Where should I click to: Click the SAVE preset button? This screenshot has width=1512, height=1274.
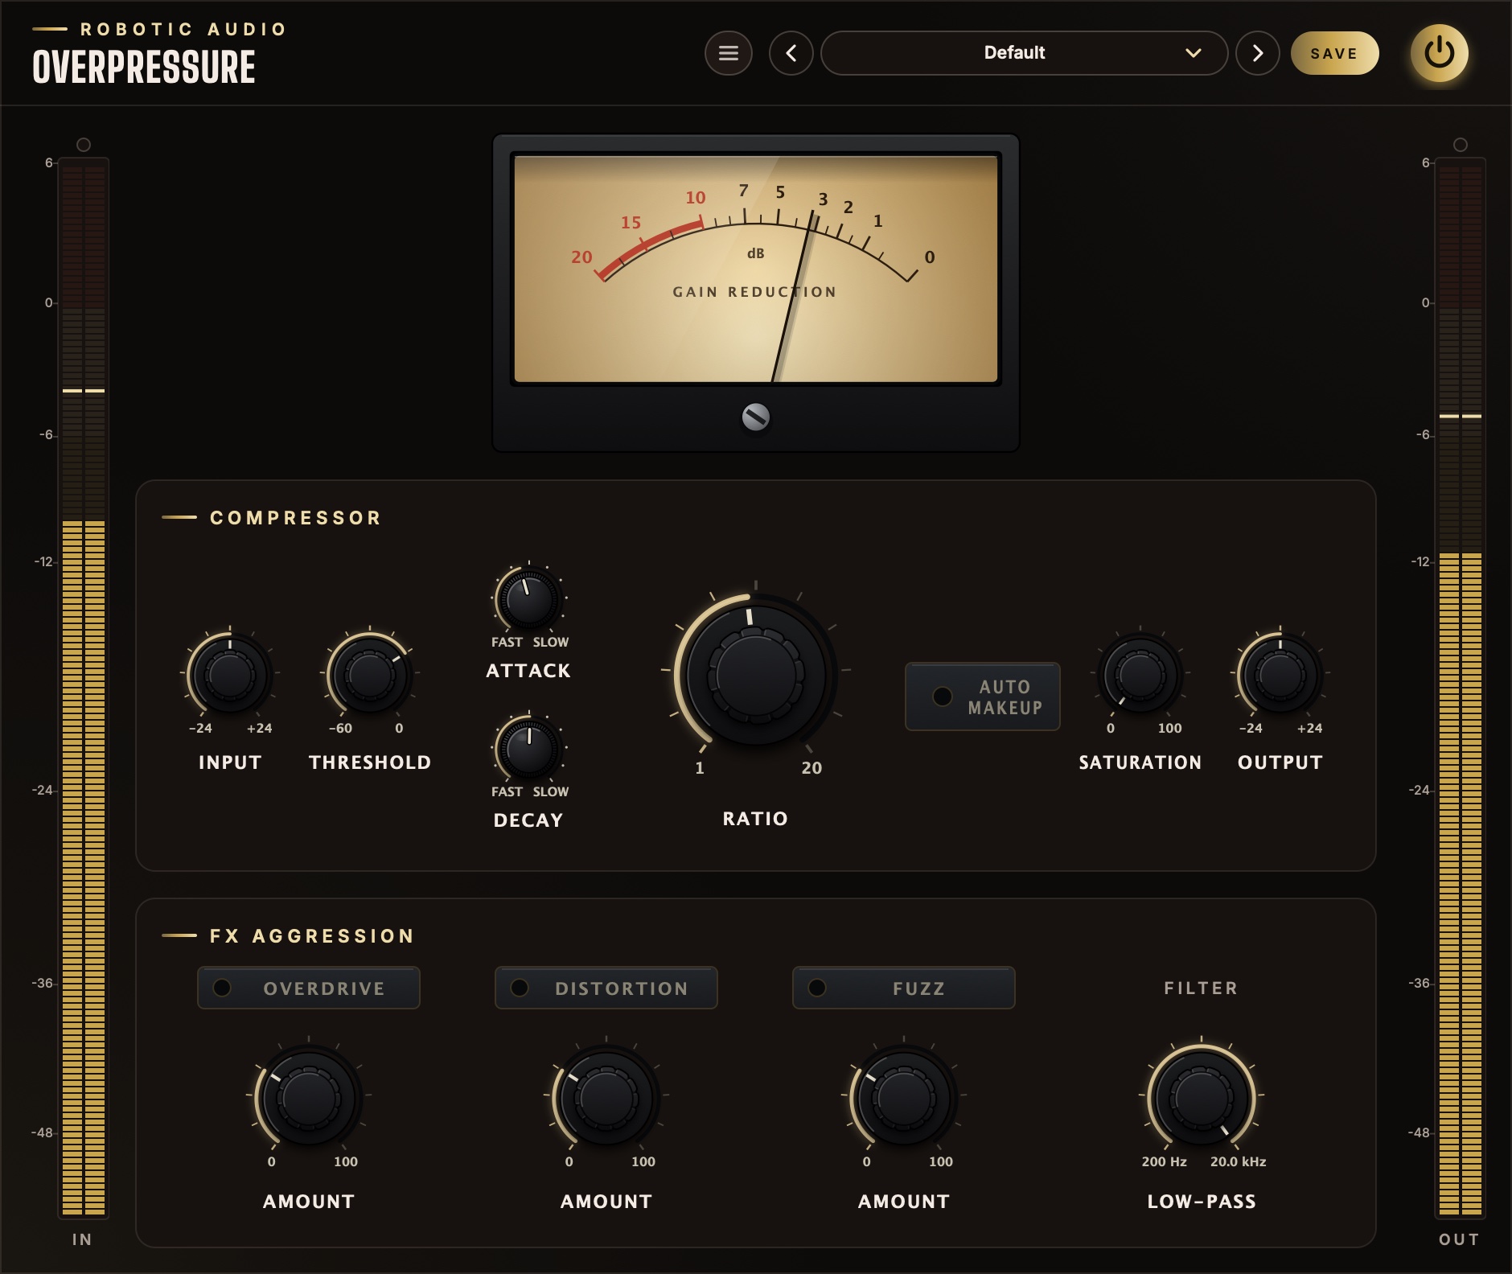[1334, 53]
